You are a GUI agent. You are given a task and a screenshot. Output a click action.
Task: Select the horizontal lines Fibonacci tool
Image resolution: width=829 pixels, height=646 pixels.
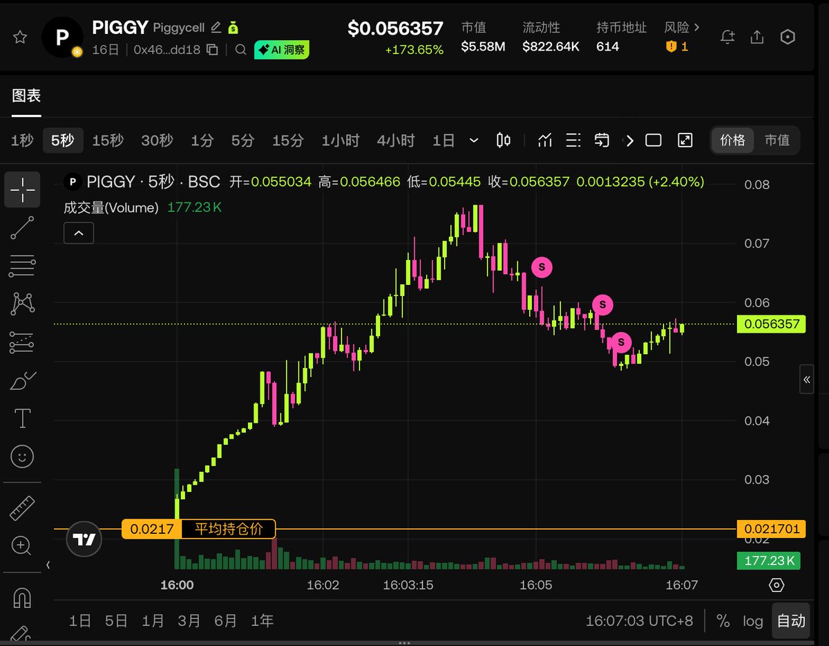pyautogui.click(x=22, y=266)
